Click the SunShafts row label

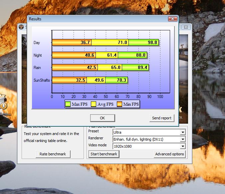[42, 80]
